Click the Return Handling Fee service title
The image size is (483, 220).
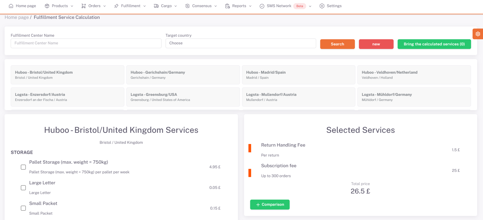tap(283, 145)
